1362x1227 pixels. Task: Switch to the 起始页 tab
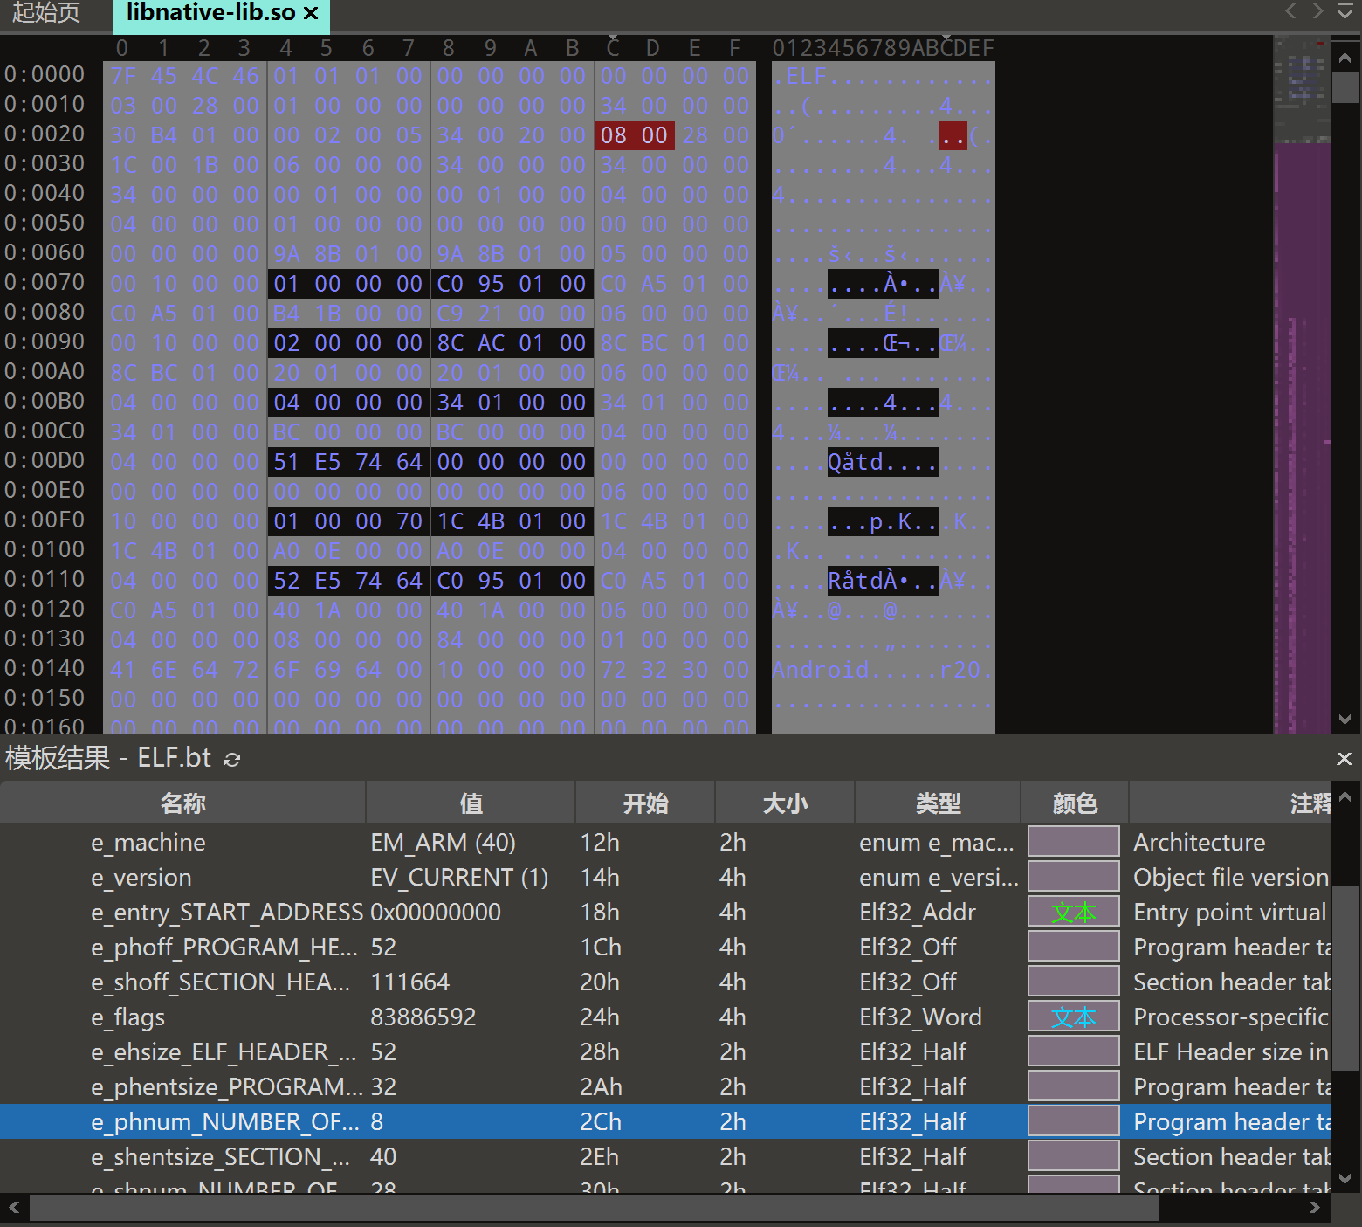tap(45, 13)
